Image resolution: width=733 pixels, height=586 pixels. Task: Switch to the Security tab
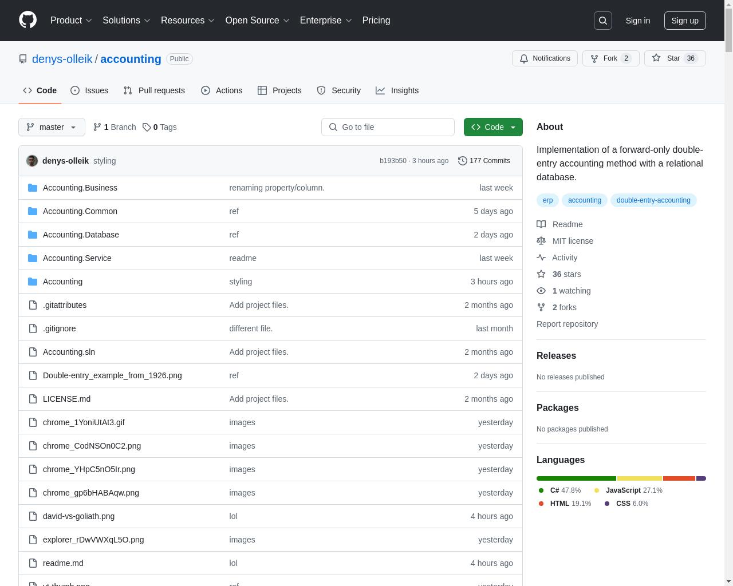pos(339,90)
